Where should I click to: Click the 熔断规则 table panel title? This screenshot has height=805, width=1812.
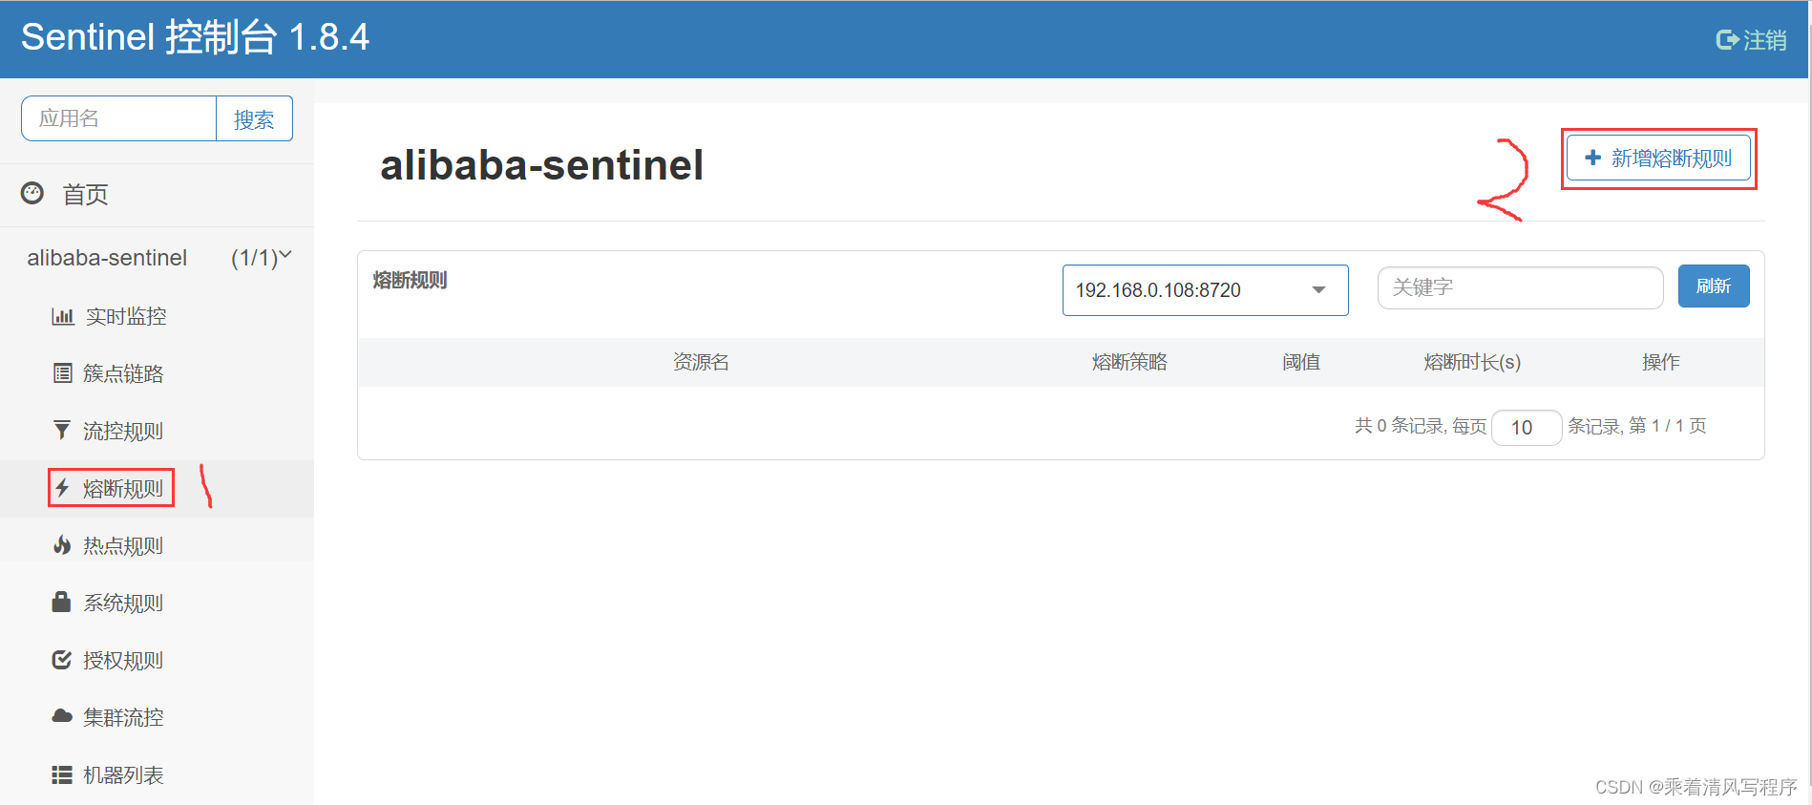click(x=410, y=280)
